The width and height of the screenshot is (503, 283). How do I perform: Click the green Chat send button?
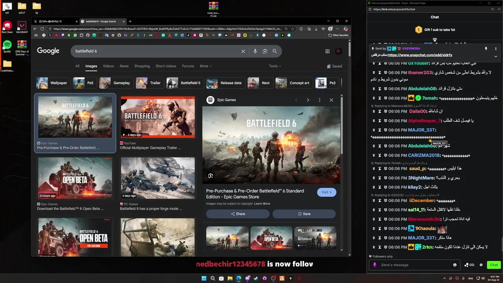click(x=494, y=265)
